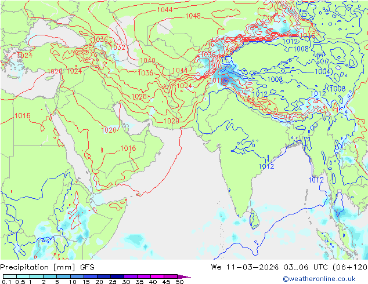Click the legend swatch between 0.1 and 0.5

[x=10, y=276]
